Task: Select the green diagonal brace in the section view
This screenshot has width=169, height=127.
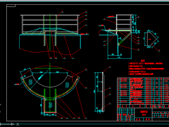Action: 125,38
